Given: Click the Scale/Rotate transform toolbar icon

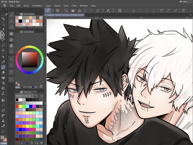Looking at the screenshot, I should (x=98, y=11).
